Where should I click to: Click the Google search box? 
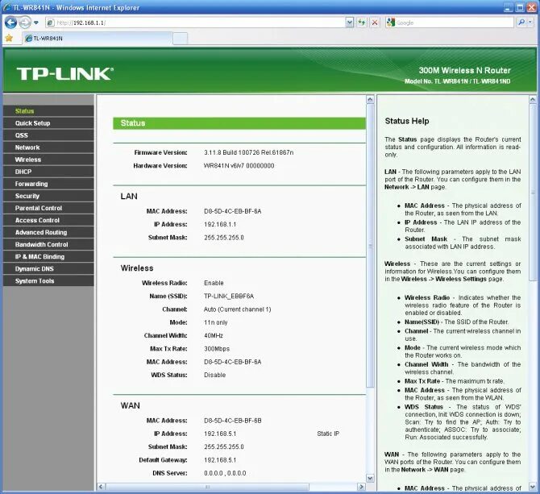(450, 23)
